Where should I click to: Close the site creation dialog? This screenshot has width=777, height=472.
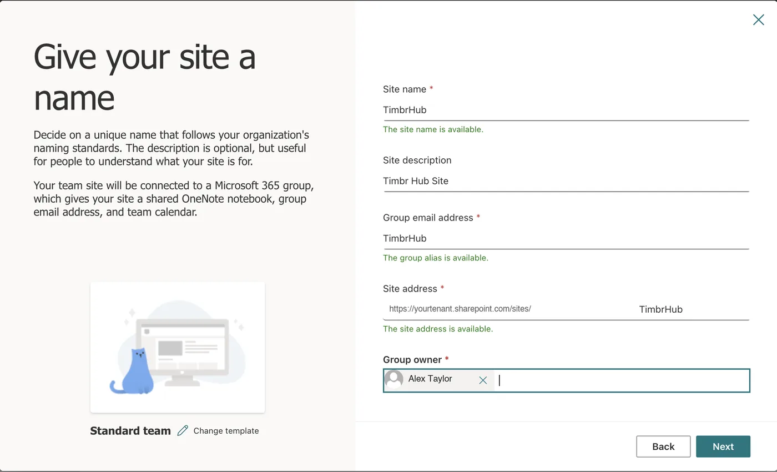(758, 20)
